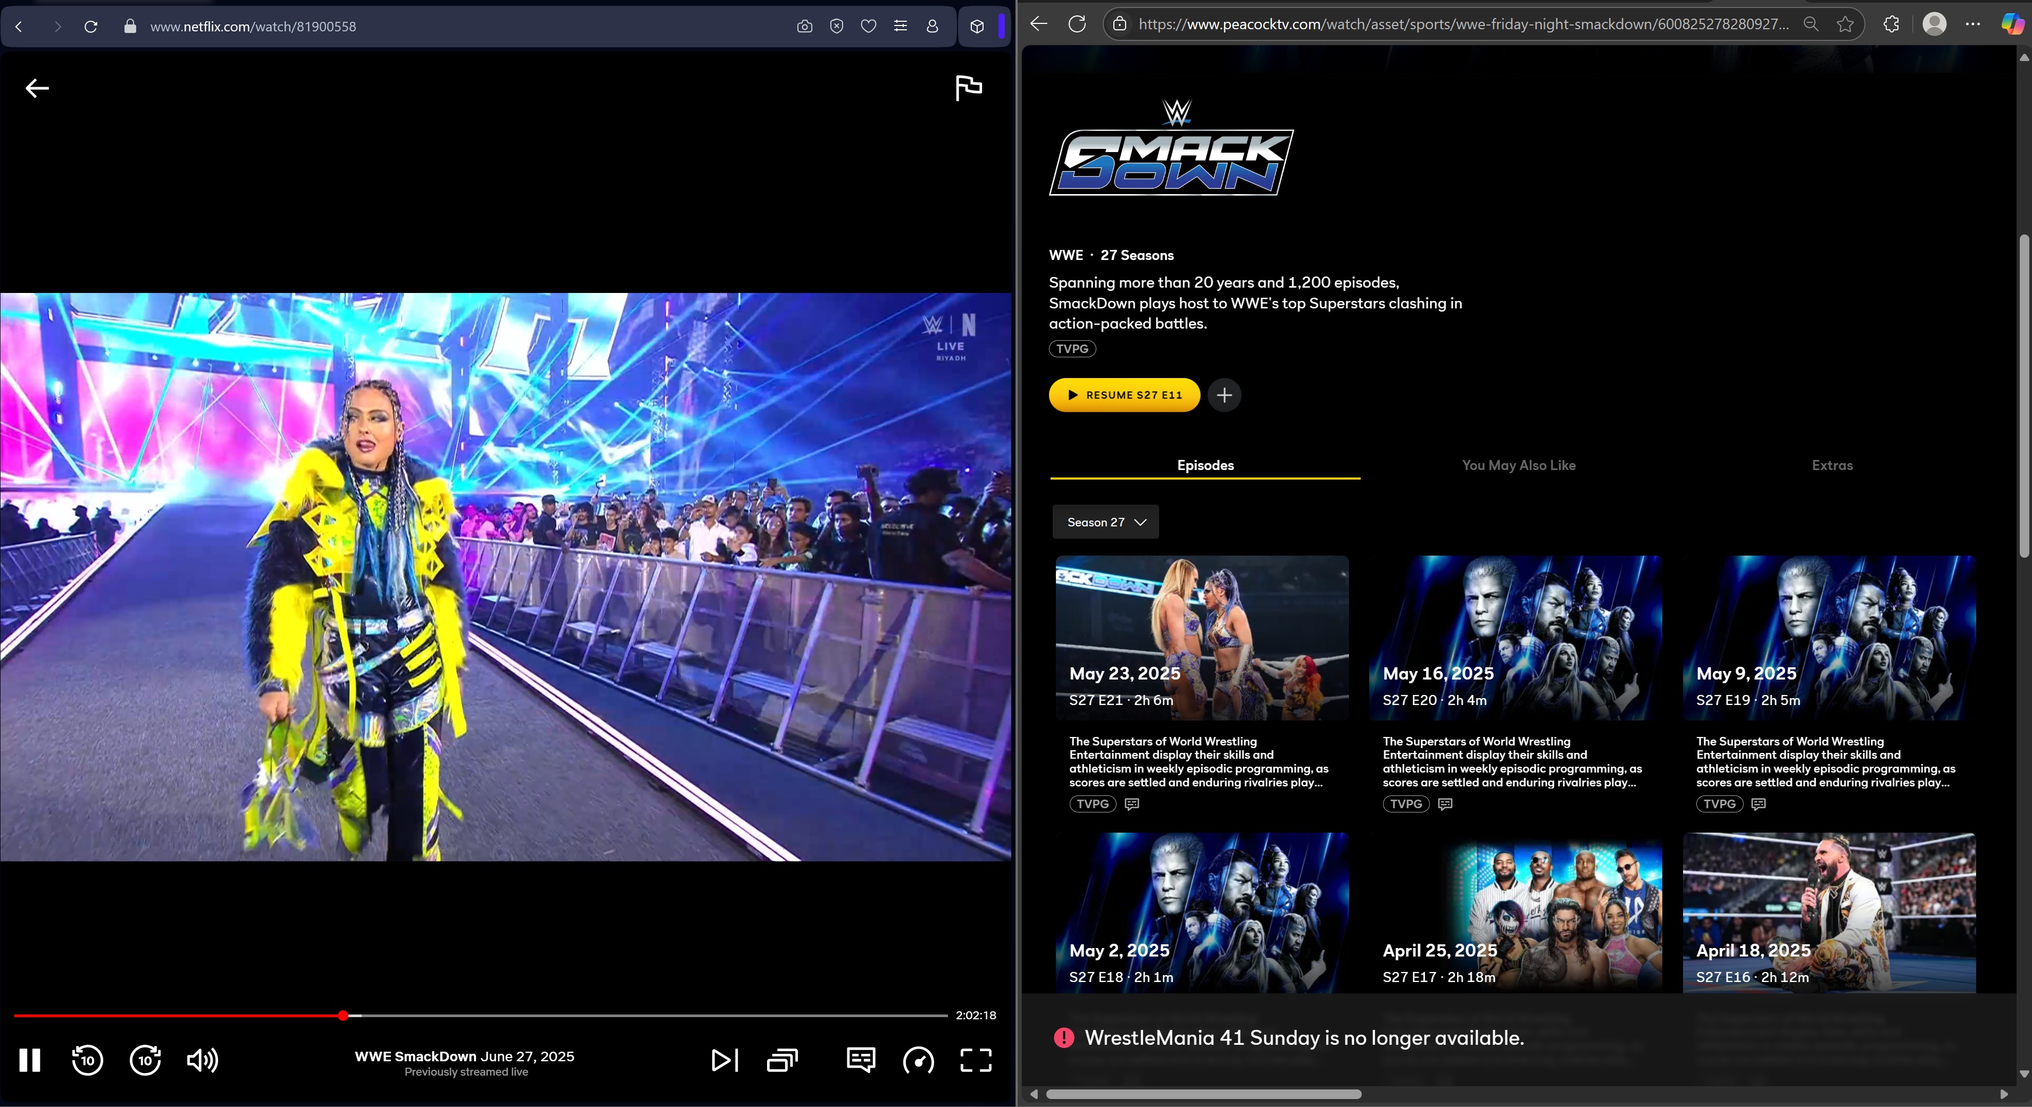Open Netflix episodes list icon

coord(782,1060)
